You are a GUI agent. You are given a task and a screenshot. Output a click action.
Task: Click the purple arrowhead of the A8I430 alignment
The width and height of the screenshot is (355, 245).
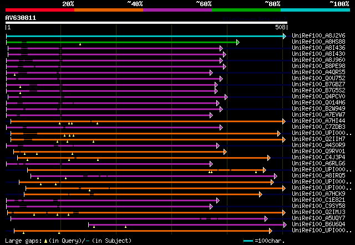coord(224,54)
